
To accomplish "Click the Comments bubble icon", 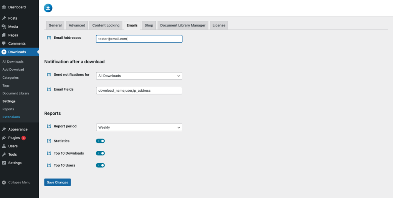I will tap(4, 43).
